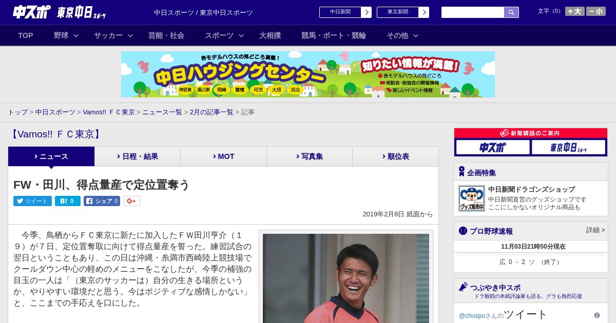Click 広 0 − 2 ソ score line
Screen dimensions: 616x323
[x=530, y=262]
